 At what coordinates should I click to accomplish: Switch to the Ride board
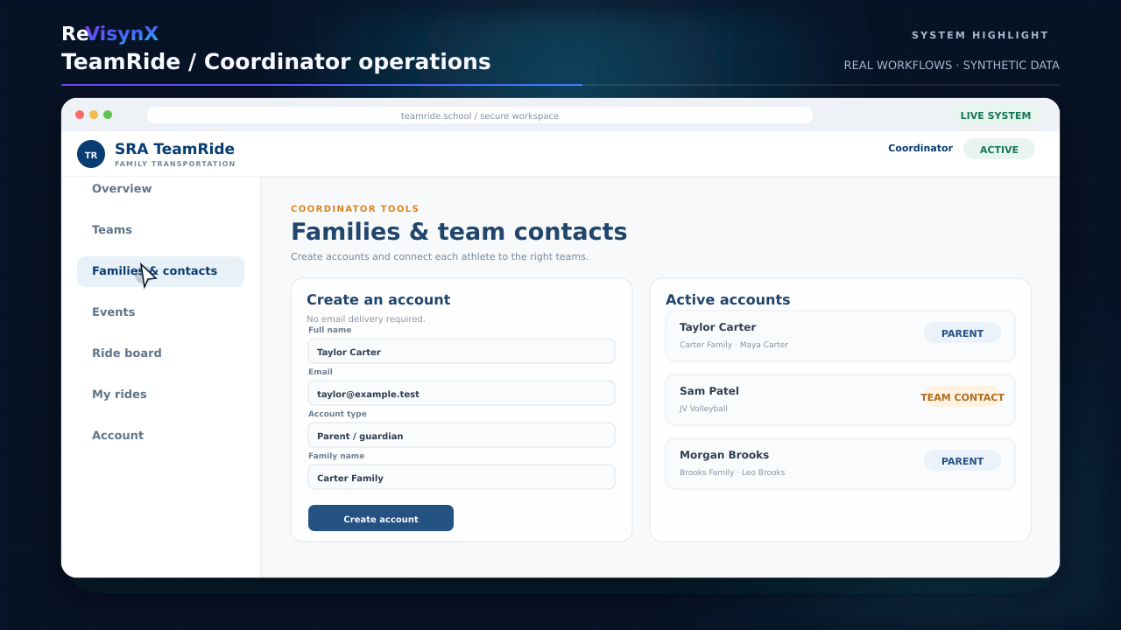tap(127, 353)
